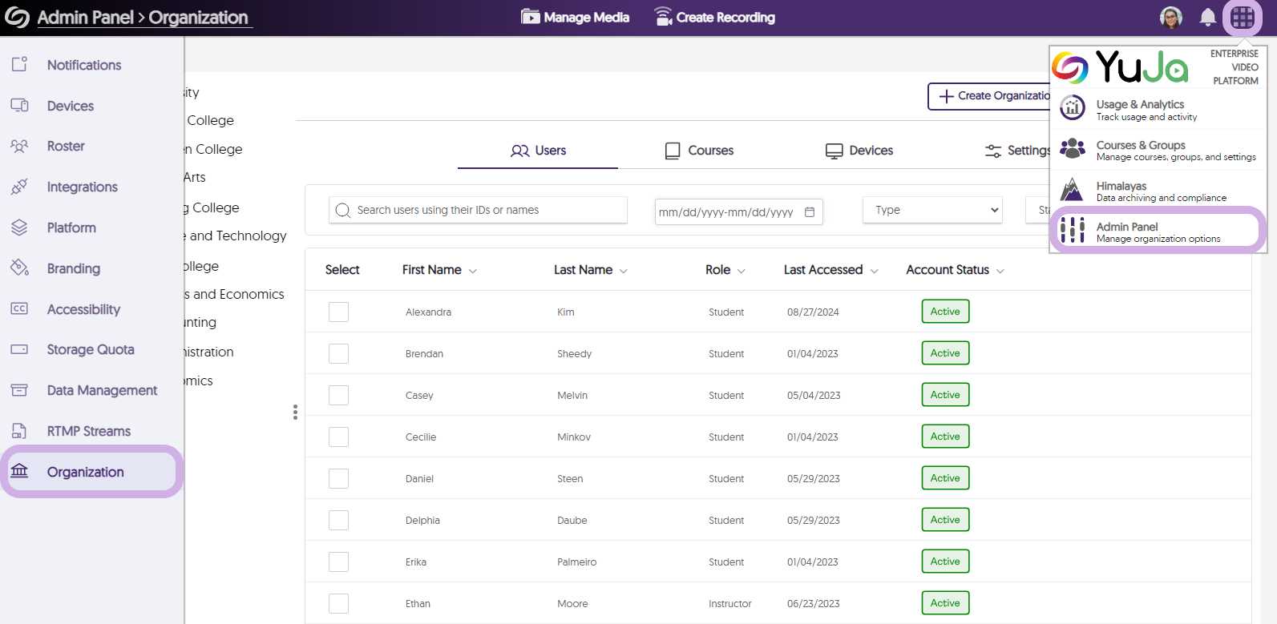Check the box for Ethan Moore
This screenshot has width=1277, height=624.
pyautogui.click(x=338, y=603)
